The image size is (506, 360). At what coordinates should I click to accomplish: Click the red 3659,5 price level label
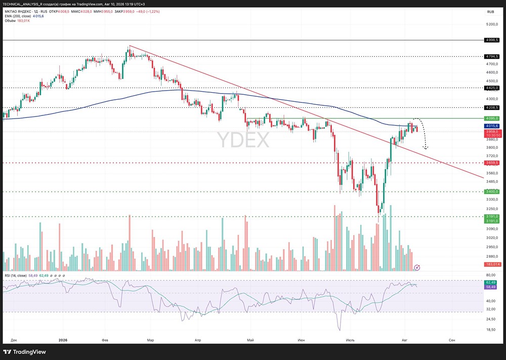click(492, 163)
